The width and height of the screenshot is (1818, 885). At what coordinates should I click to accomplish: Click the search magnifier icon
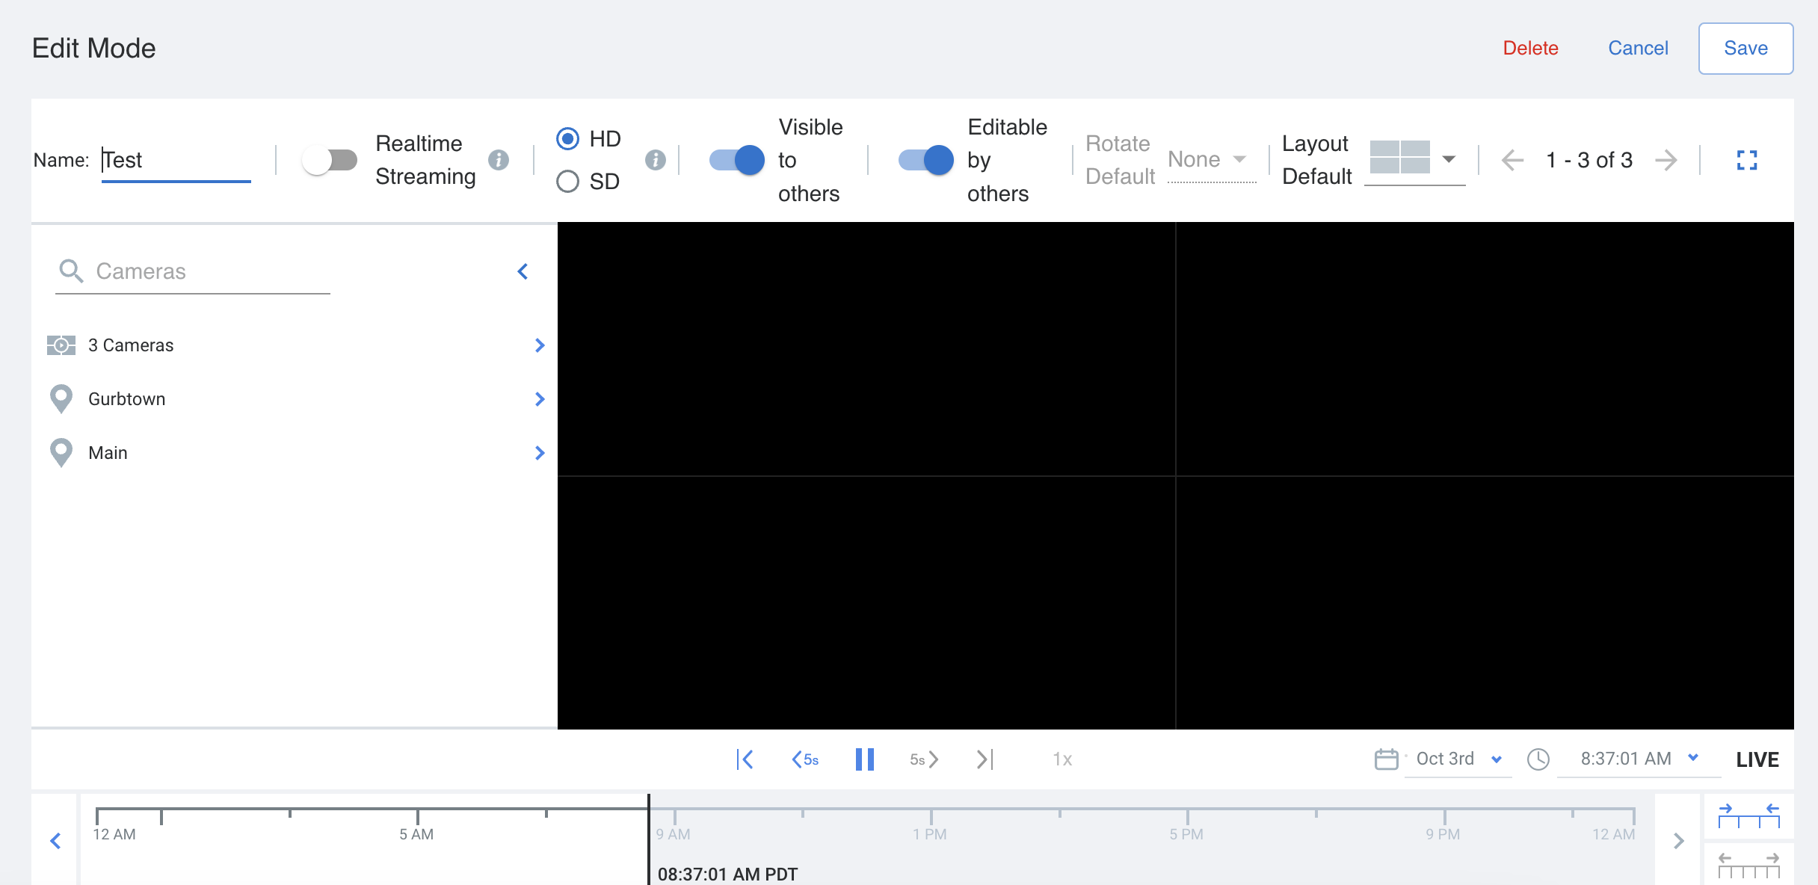pos(71,271)
